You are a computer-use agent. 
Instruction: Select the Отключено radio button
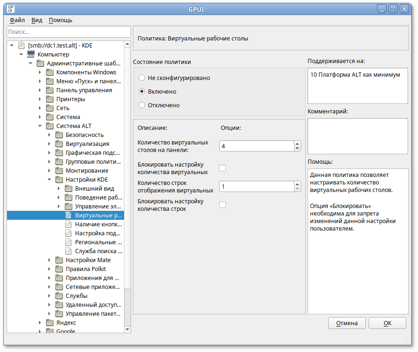click(142, 105)
